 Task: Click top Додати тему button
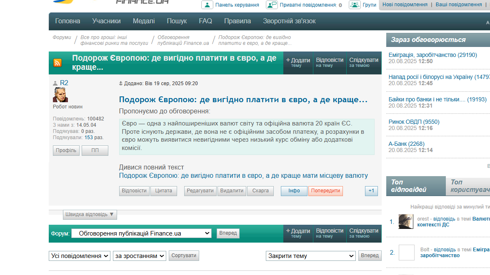click(298, 63)
